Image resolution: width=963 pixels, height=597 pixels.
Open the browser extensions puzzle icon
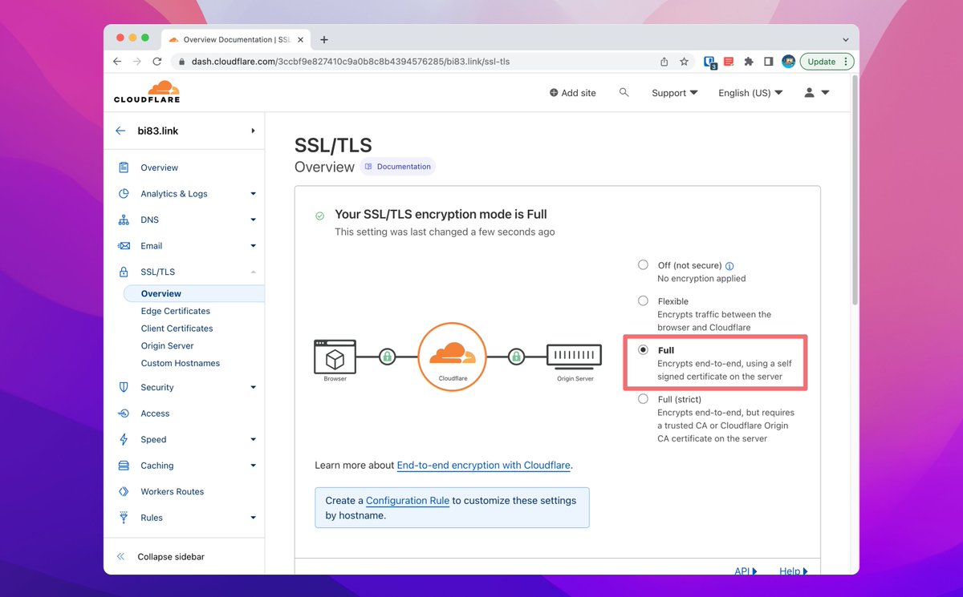(x=749, y=62)
